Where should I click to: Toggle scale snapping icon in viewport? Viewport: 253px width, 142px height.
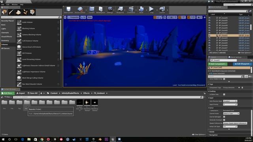(x=189, y=17)
